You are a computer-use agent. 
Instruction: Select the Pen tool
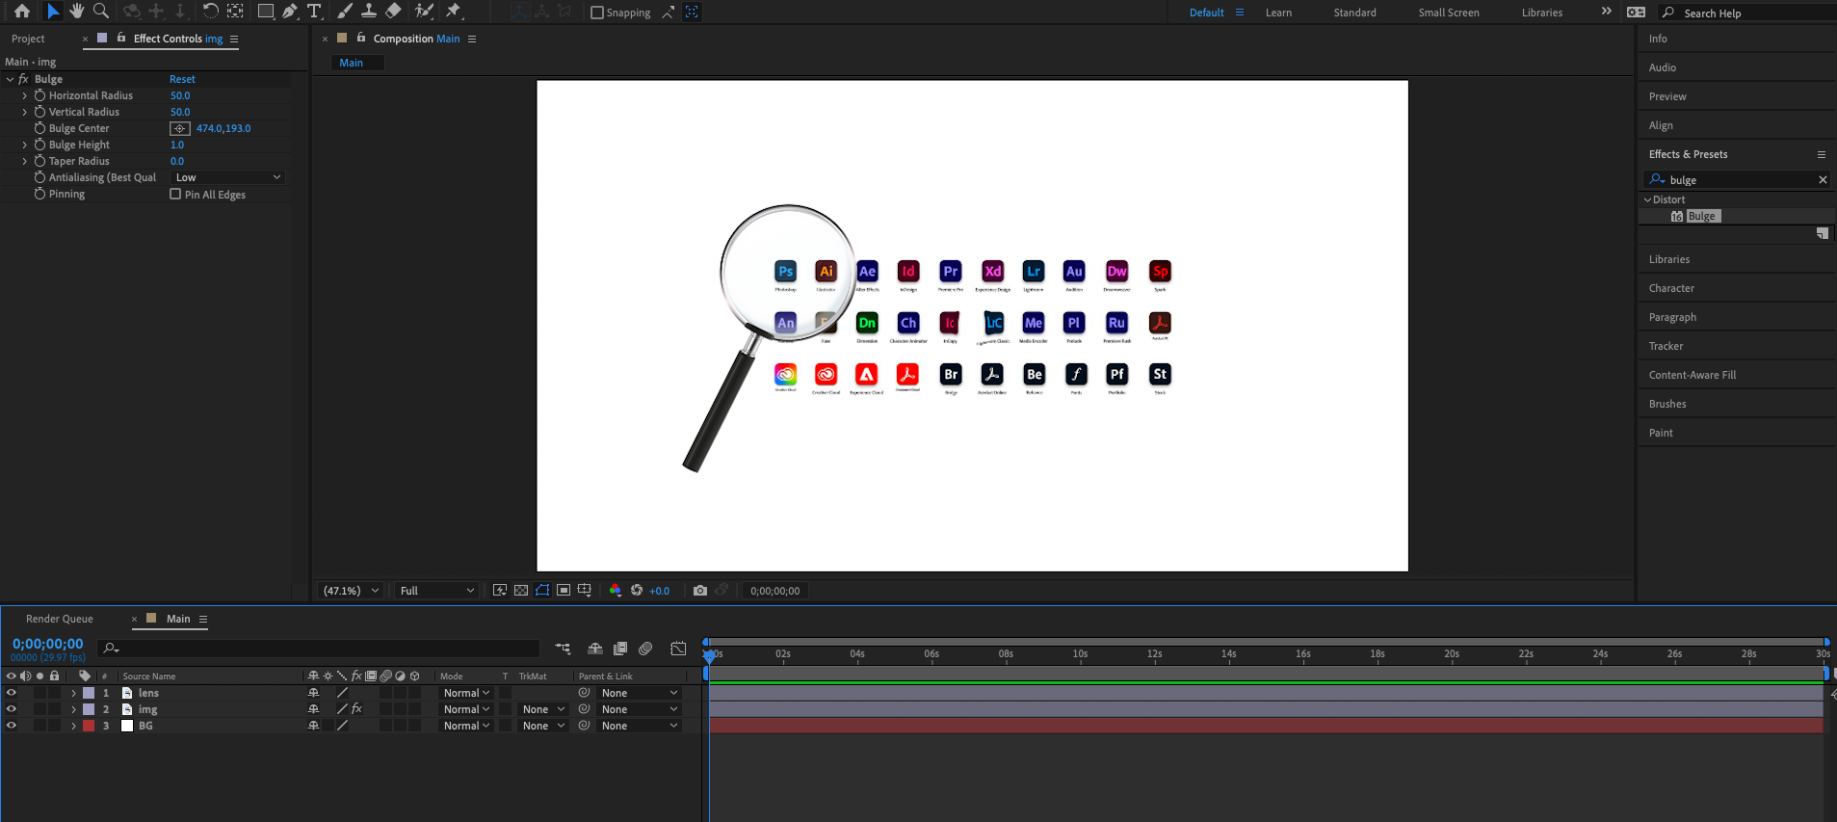[290, 12]
